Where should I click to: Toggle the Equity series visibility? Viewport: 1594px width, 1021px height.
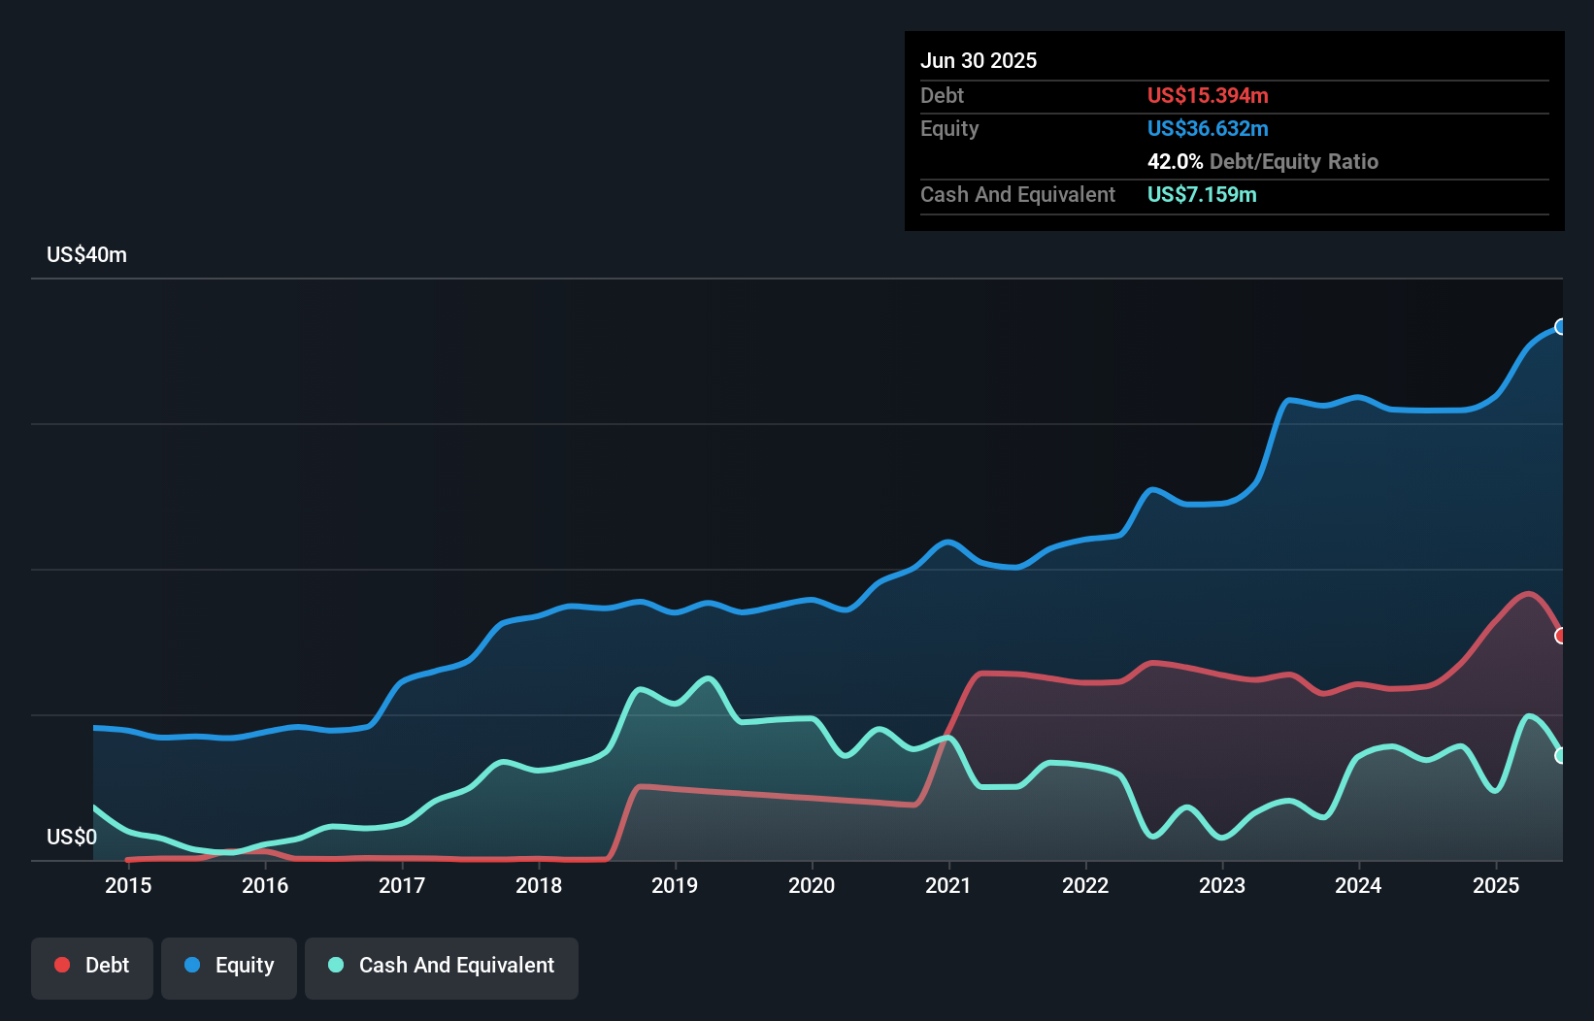[x=228, y=966]
